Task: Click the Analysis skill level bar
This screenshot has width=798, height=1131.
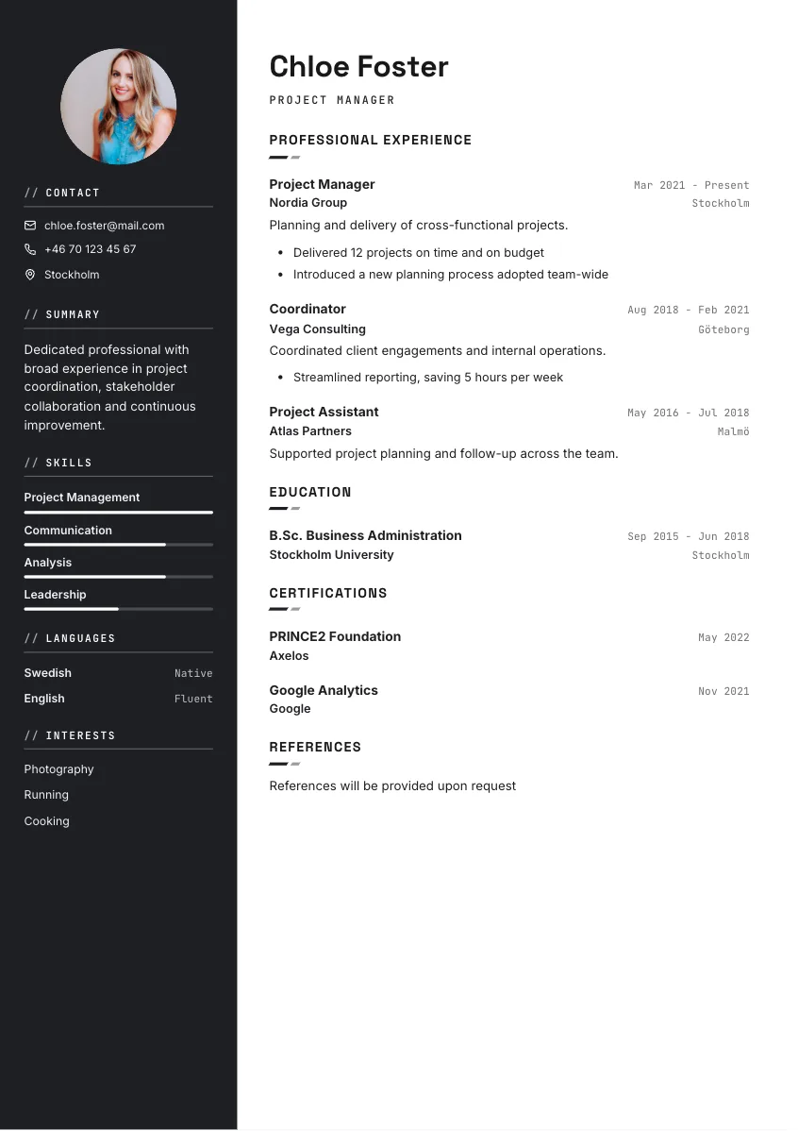Action: (118, 577)
